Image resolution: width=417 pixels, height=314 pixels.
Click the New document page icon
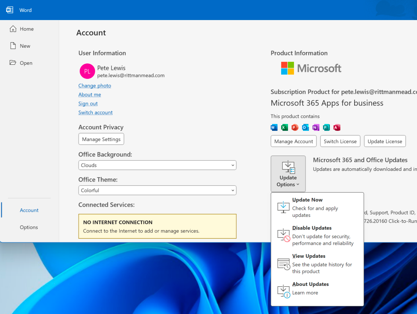(x=13, y=46)
